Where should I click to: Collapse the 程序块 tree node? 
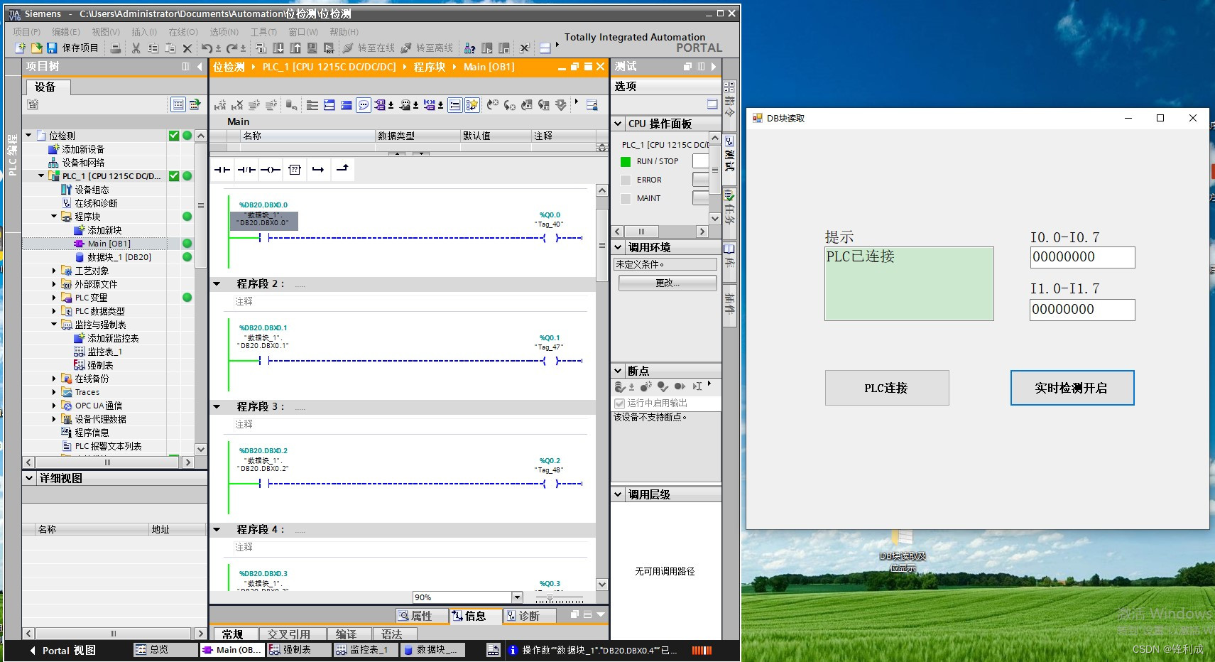point(54,216)
